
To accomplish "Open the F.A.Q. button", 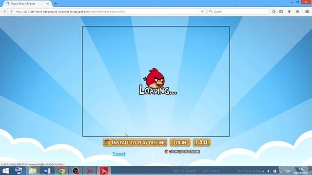I will 201,142.
